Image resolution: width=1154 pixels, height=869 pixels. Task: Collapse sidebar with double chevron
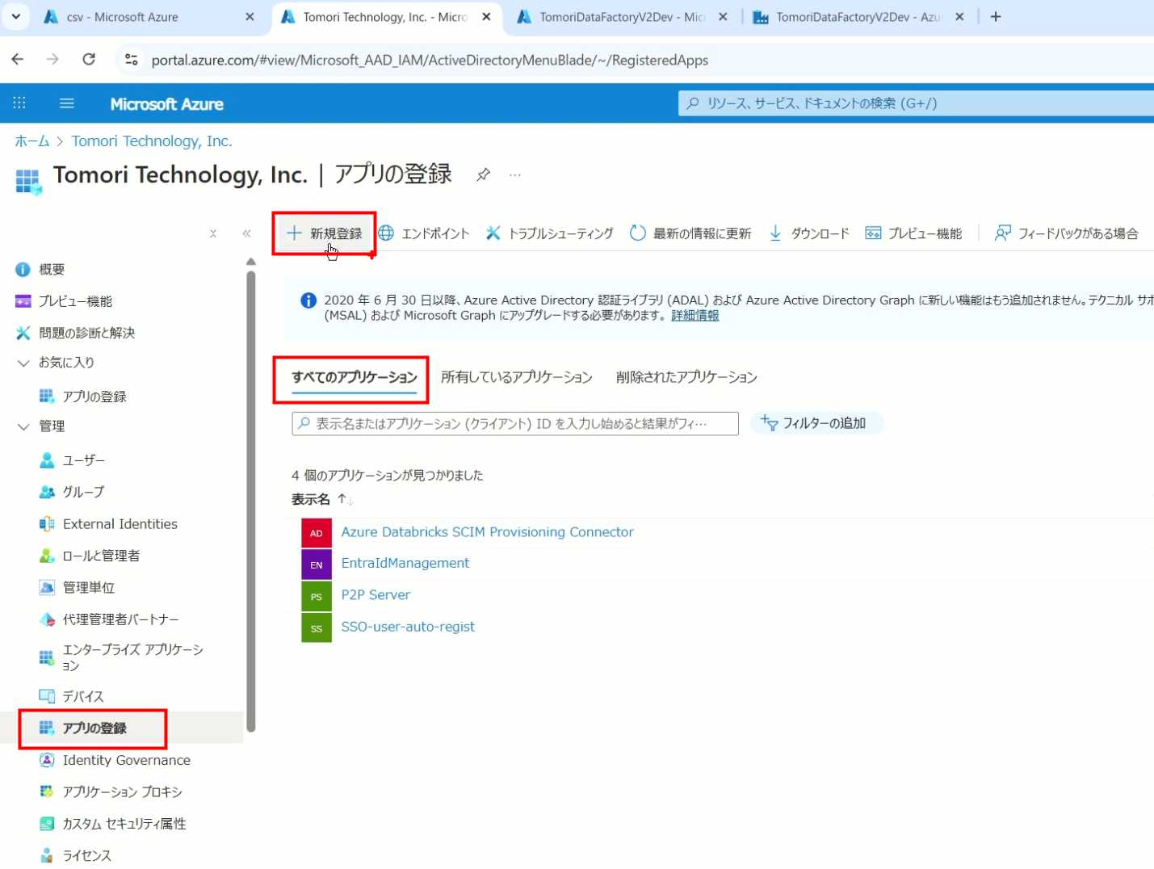tap(246, 233)
